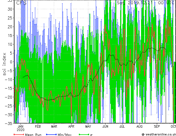This screenshot has width=176, height=136.
Task: Click the y-axis value 10
Action: coord(10,44)
